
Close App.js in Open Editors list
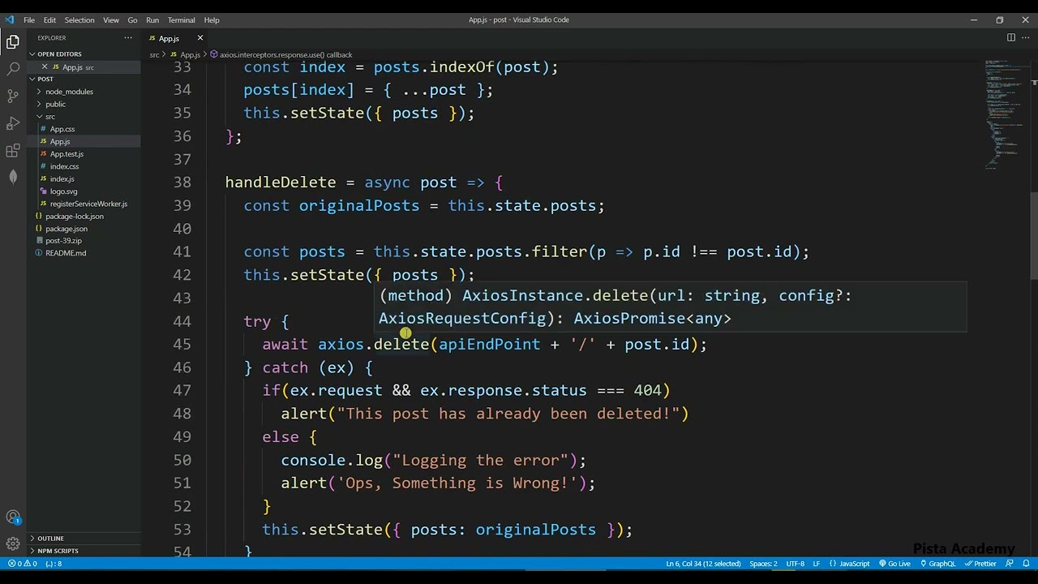(44, 67)
